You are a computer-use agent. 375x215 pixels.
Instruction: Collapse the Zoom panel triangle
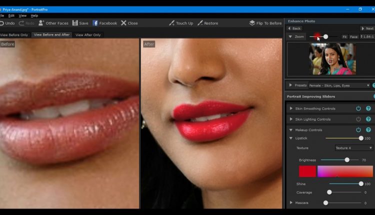pos(290,37)
